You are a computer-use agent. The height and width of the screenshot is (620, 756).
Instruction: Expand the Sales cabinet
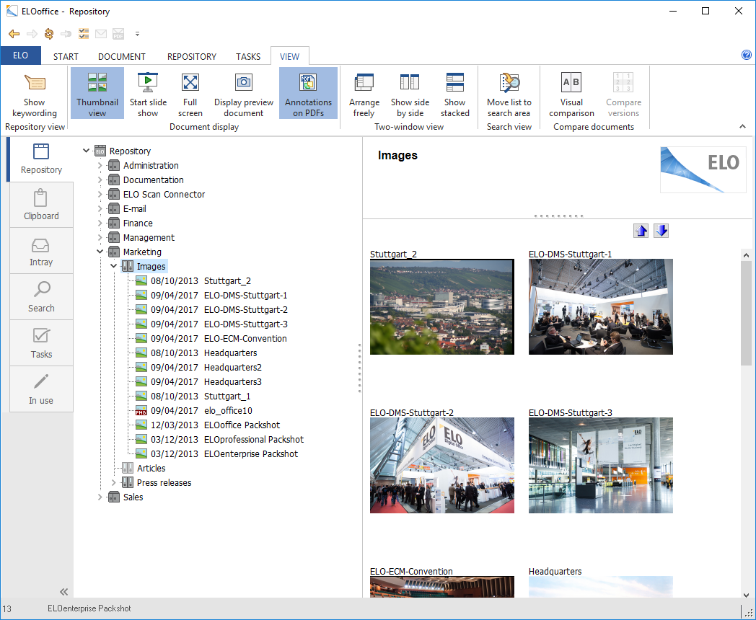100,497
